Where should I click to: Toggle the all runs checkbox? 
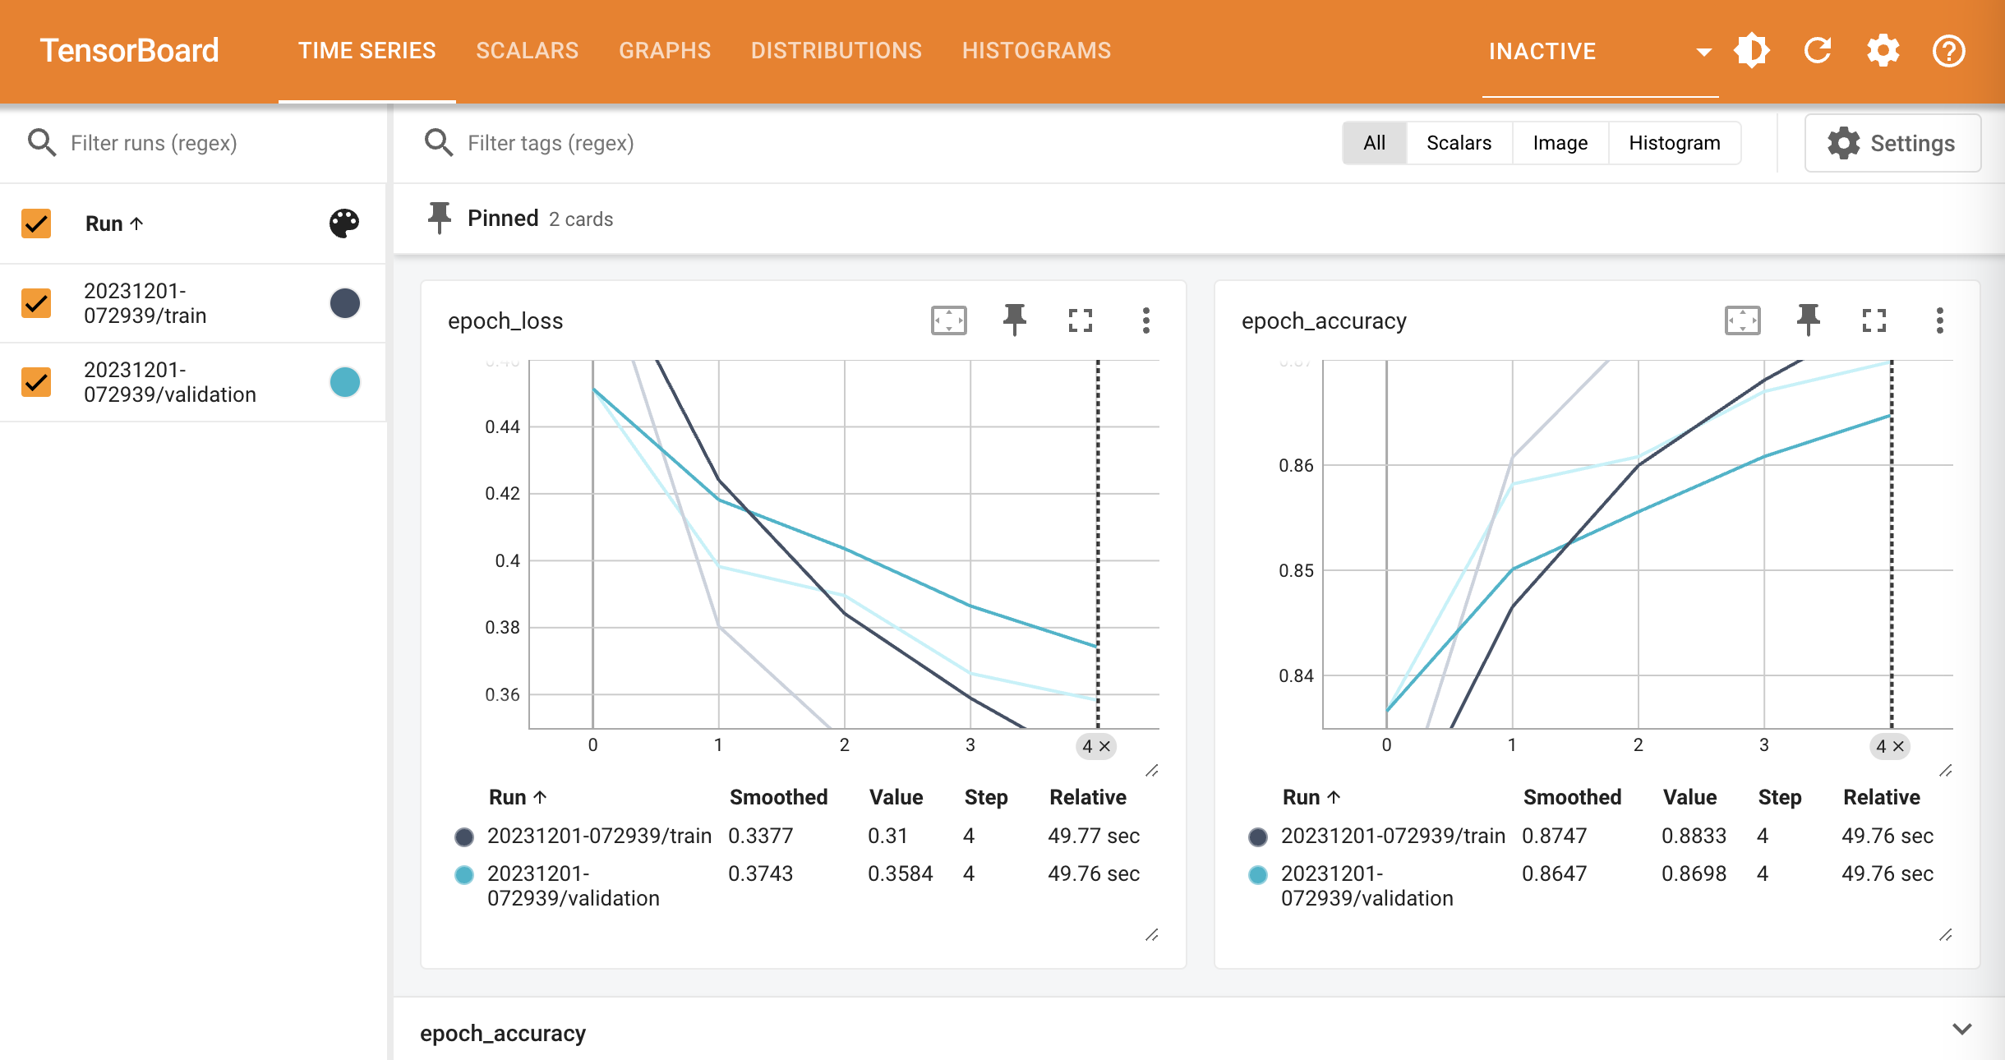pyautogui.click(x=36, y=224)
